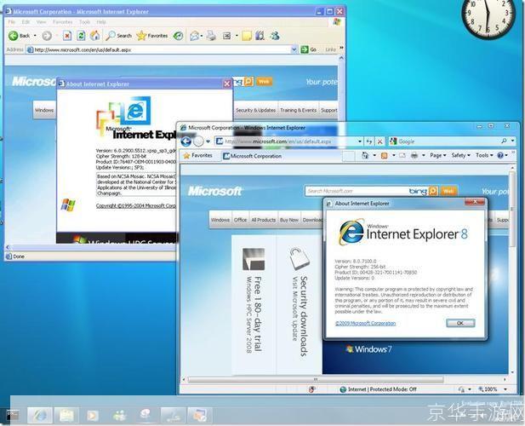The width and height of the screenshot is (525, 426).
Task: Open Windows Live Messenger on taskbar
Action: coord(119,416)
